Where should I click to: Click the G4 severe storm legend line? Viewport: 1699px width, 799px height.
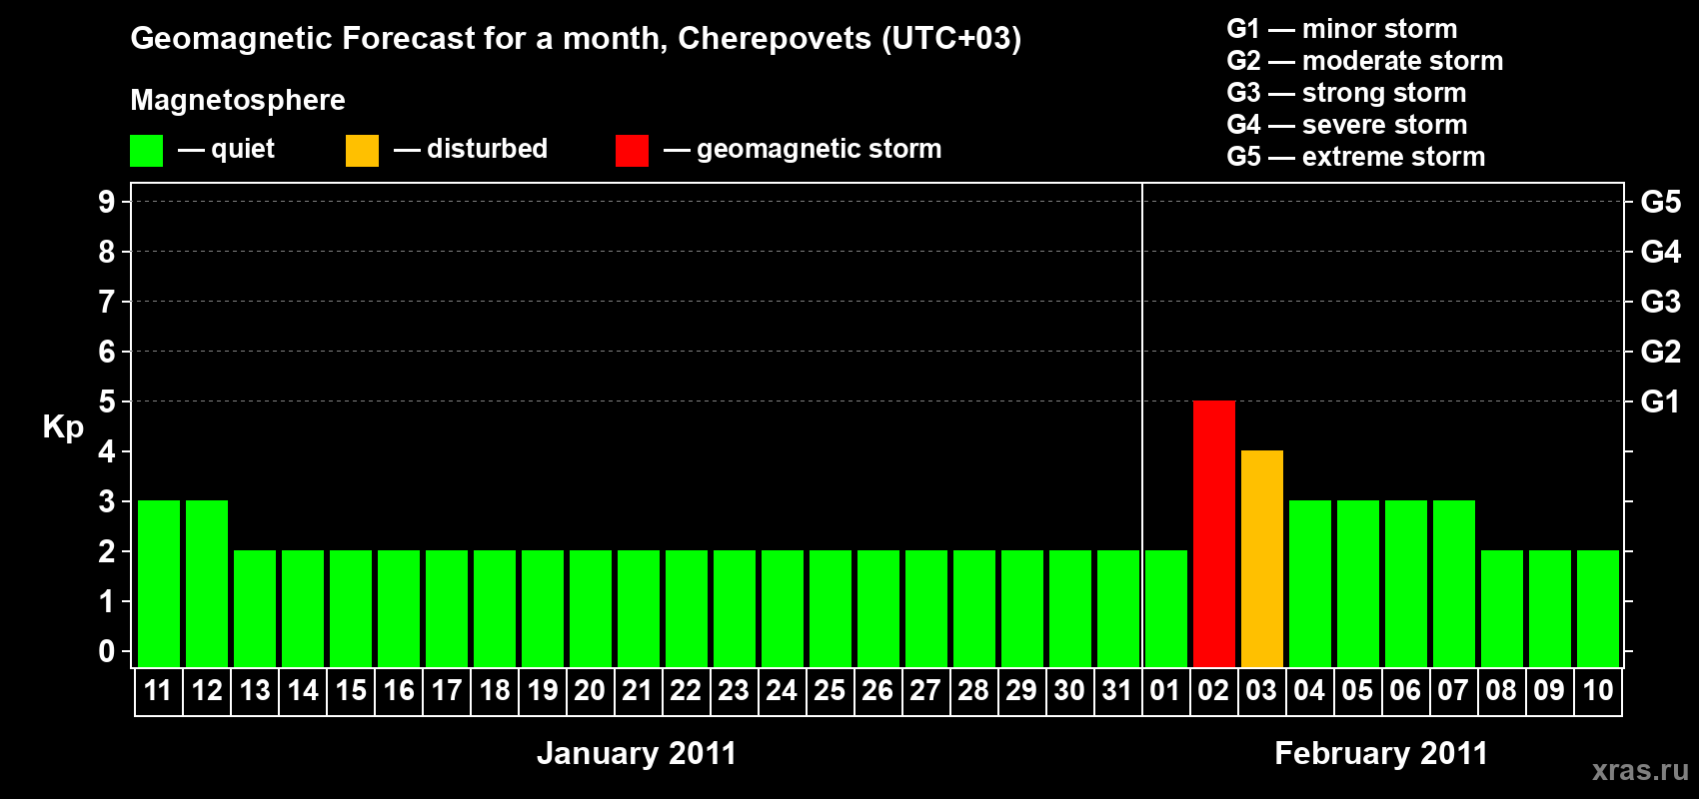(x=1347, y=125)
